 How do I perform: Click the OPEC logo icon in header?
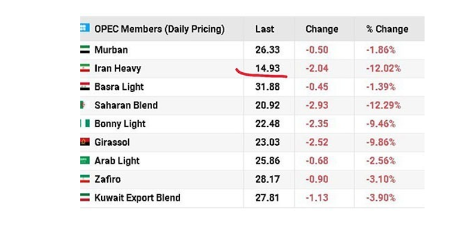[85, 28]
